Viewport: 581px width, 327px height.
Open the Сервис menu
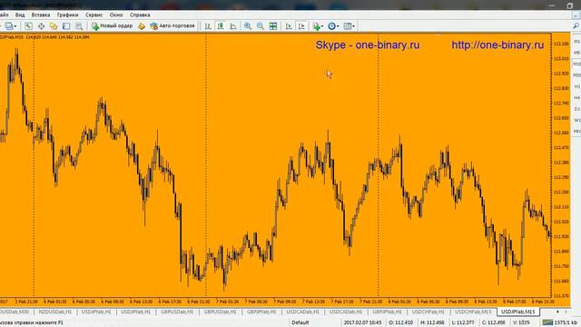click(94, 15)
